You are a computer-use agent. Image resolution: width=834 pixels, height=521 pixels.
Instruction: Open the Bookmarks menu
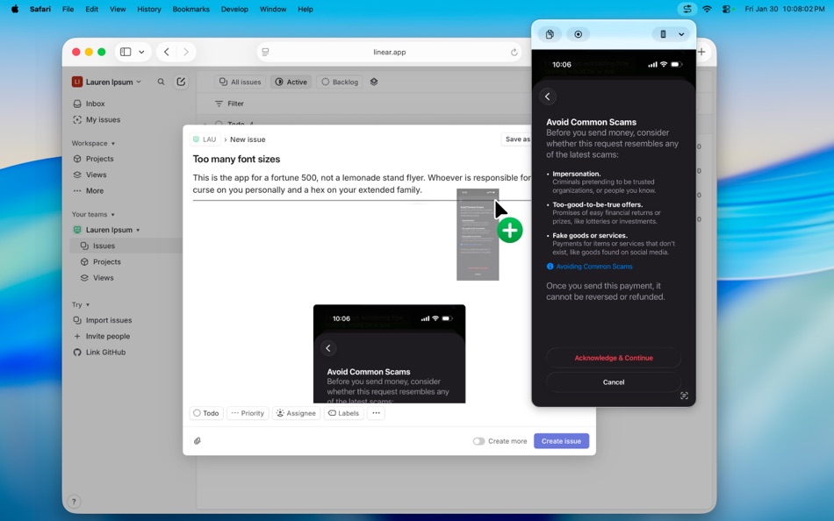[x=191, y=9]
